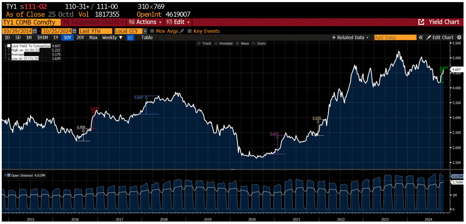The width and height of the screenshot is (466, 224).
Task: Select the line chart type icon
Action: coord(130,38)
